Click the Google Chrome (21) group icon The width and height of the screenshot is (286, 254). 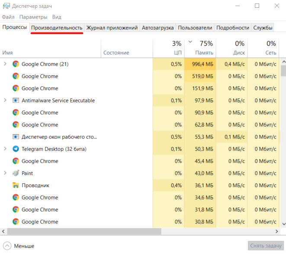(16, 64)
